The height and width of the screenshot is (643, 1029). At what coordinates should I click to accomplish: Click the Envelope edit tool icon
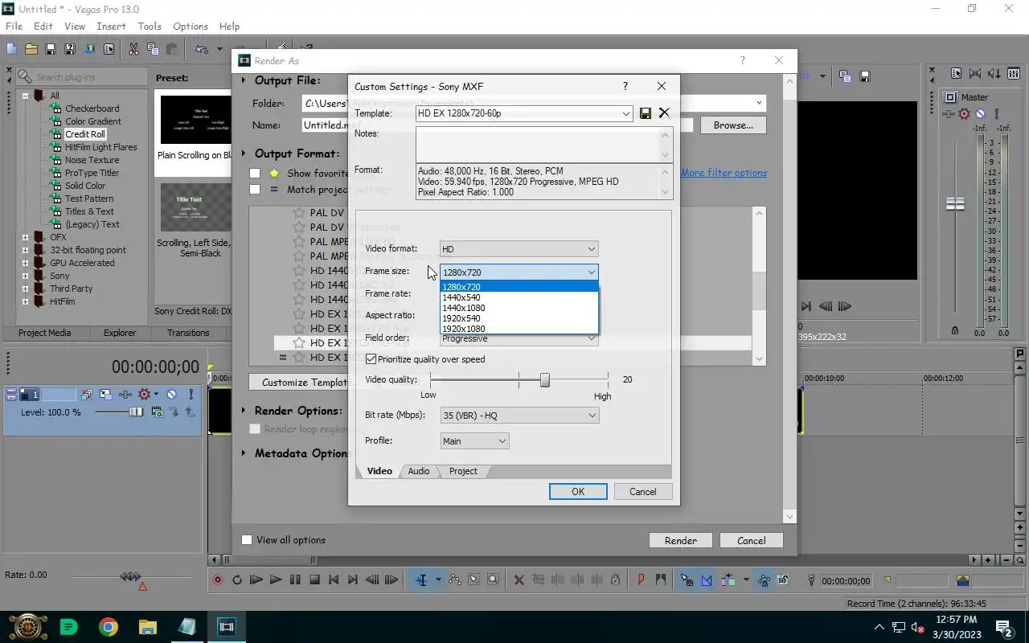tap(455, 580)
